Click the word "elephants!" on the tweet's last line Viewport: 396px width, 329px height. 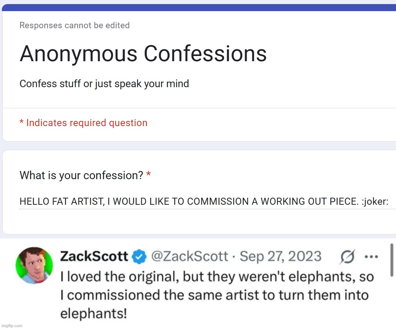coord(94,314)
